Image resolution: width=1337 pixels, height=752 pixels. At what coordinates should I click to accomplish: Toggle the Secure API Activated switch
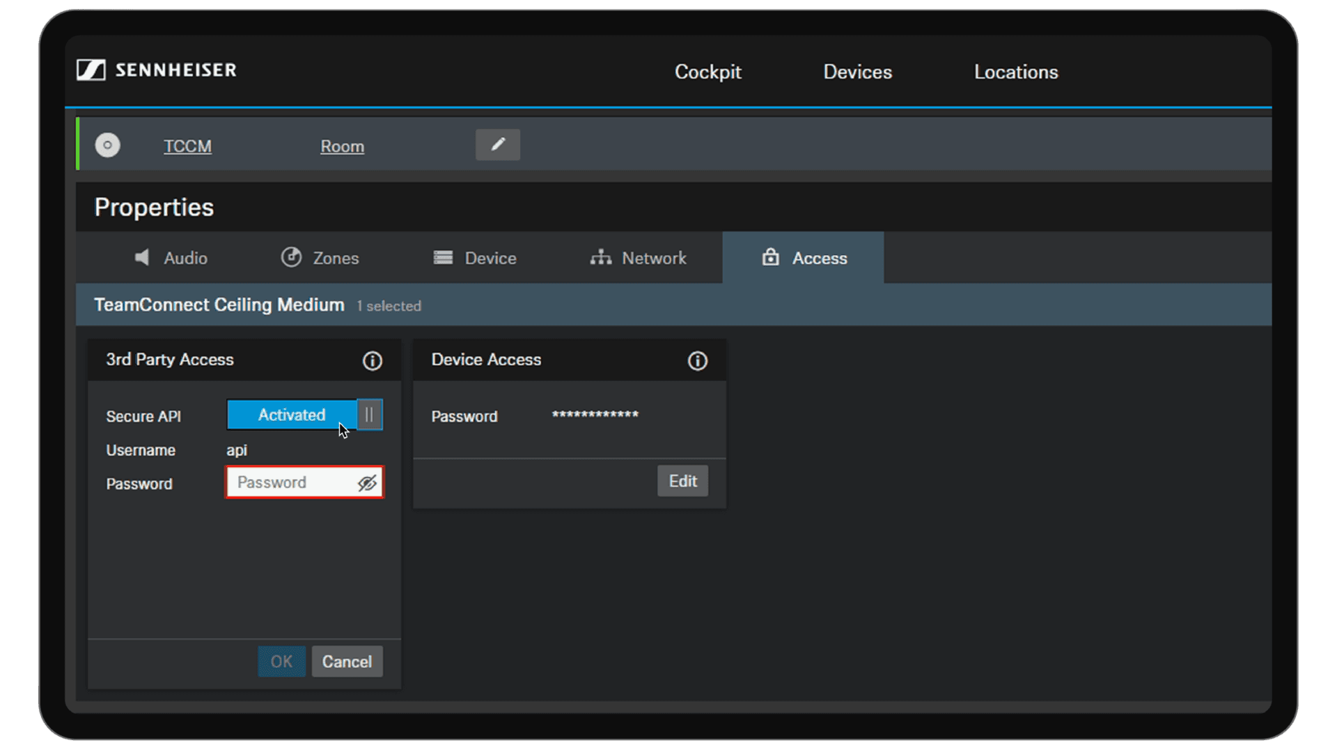click(x=304, y=415)
